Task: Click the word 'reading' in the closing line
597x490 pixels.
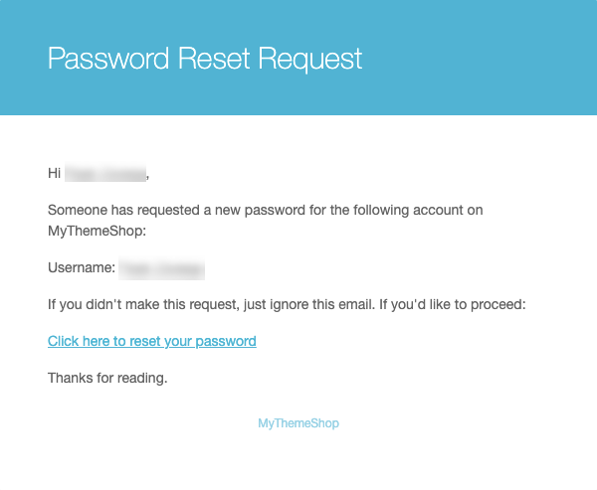Action: point(140,378)
